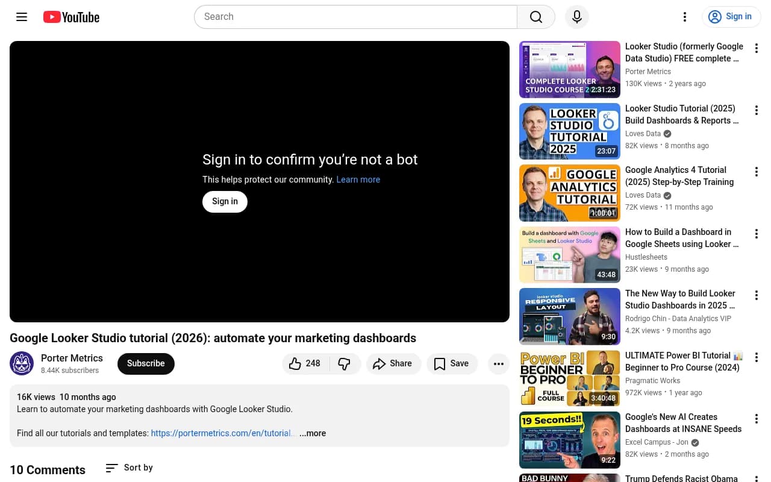This screenshot has height=482, width=771.
Task: Subscribe to Porter Metrics channel
Action: [146, 364]
